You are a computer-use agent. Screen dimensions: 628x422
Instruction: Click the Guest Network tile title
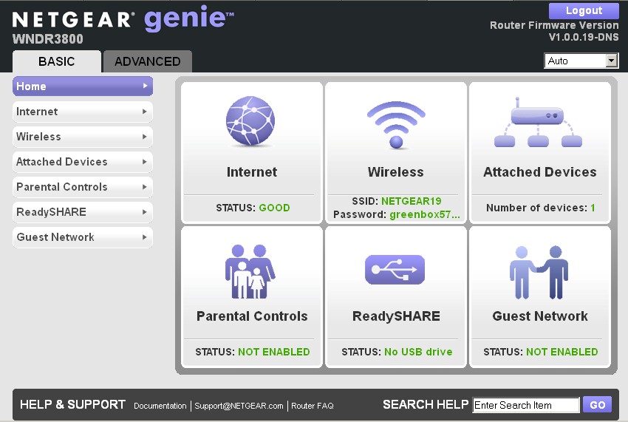click(x=540, y=316)
